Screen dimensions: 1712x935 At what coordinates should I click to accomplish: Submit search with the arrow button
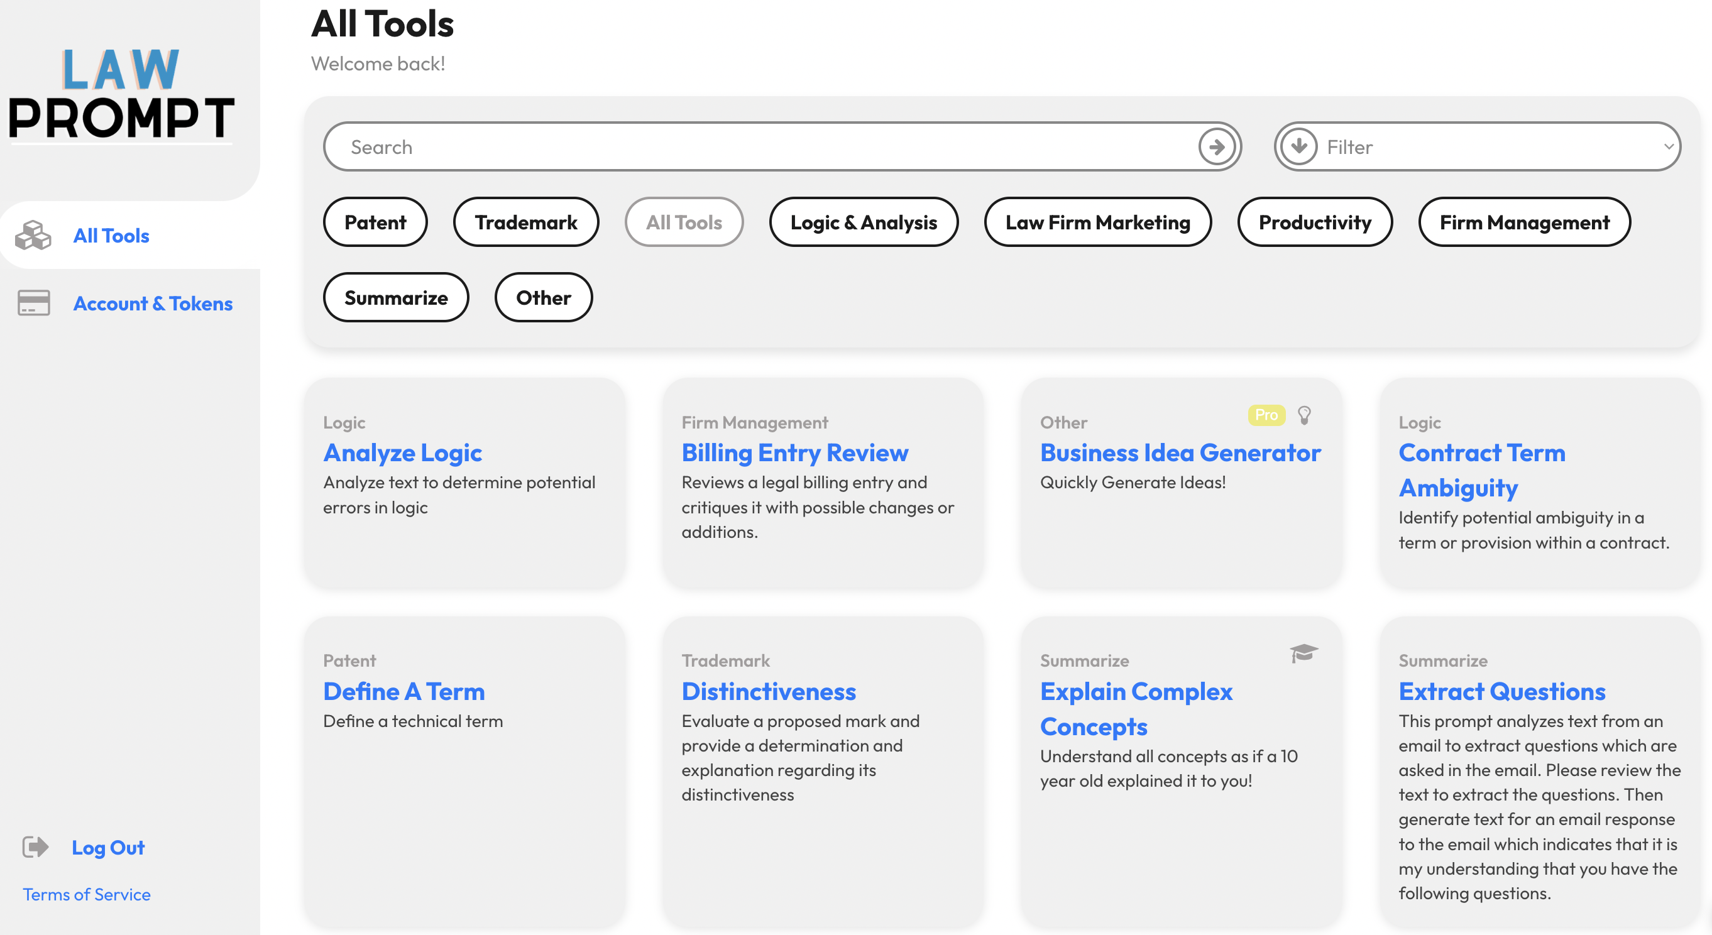1216,147
